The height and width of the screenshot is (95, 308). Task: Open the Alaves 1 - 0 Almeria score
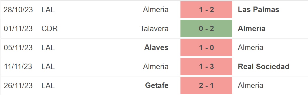[x=206, y=47]
